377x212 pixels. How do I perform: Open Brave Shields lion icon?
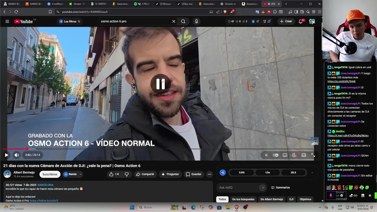[225, 12]
